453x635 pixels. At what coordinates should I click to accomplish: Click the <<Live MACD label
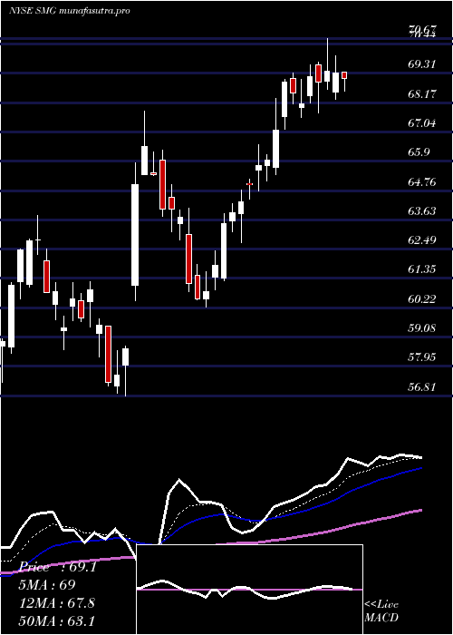(381, 611)
